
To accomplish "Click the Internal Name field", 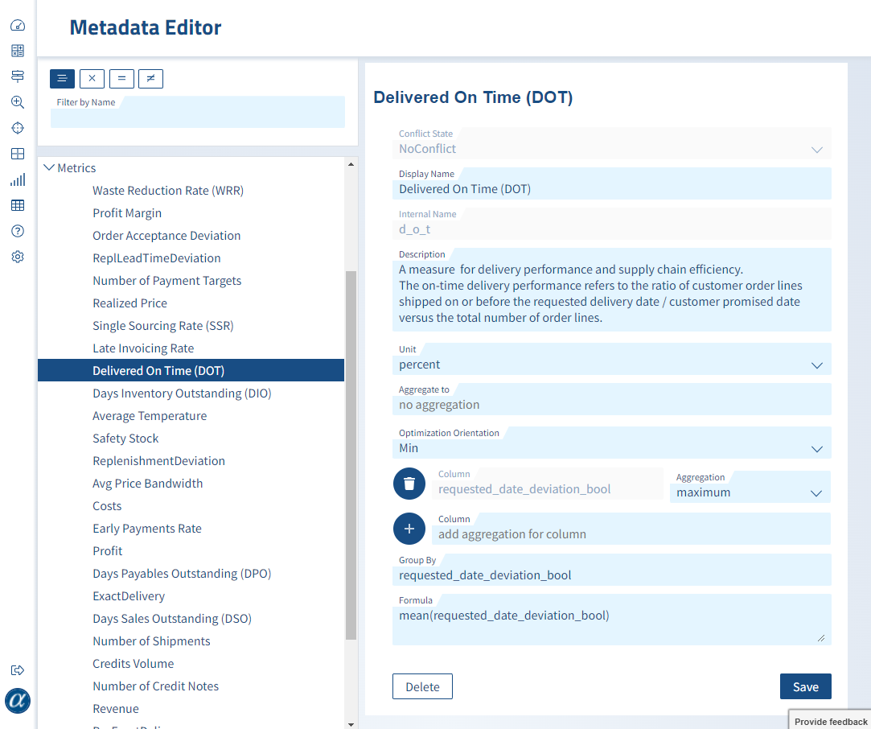I will (x=611, y=224).
